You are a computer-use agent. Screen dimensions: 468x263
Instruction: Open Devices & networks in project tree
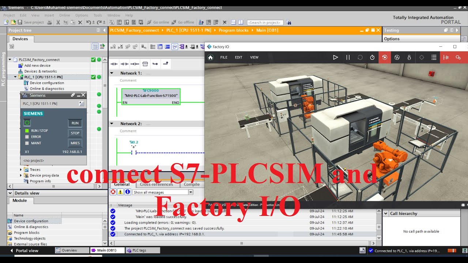point(40,71)
